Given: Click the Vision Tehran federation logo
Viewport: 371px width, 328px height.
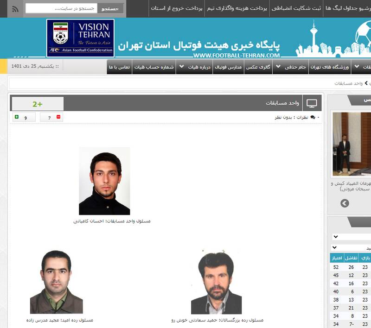Looking at the screenshot, I should [80, 37].
